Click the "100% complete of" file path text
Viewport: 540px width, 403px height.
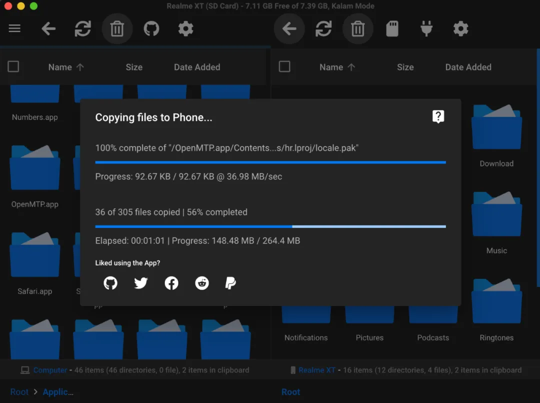pos(227,148)
